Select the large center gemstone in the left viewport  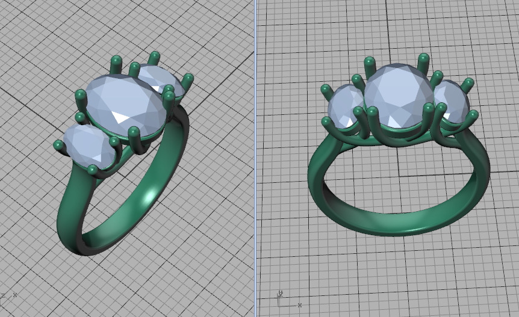tap(126, 106)
